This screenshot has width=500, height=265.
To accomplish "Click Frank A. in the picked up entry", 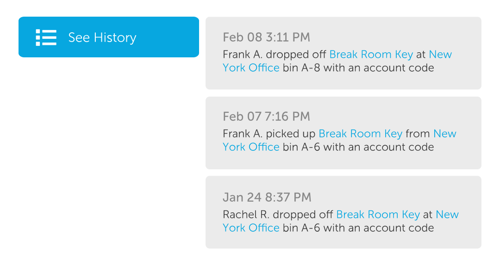I will pyautogui.click(x=242, y=134).
